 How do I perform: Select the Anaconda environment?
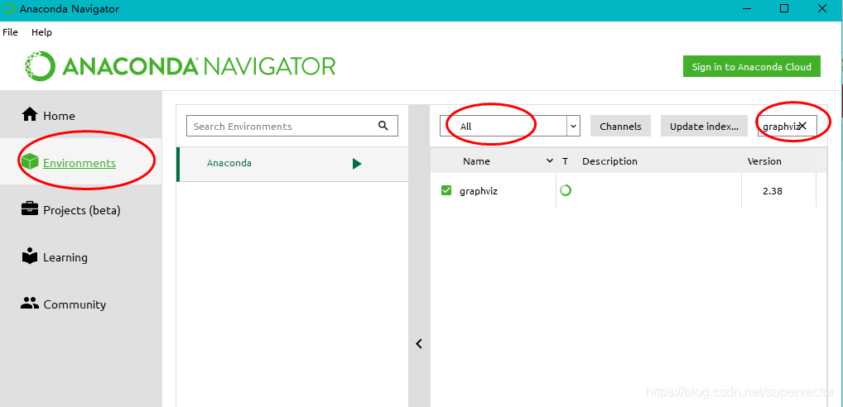tap(292, 164)
